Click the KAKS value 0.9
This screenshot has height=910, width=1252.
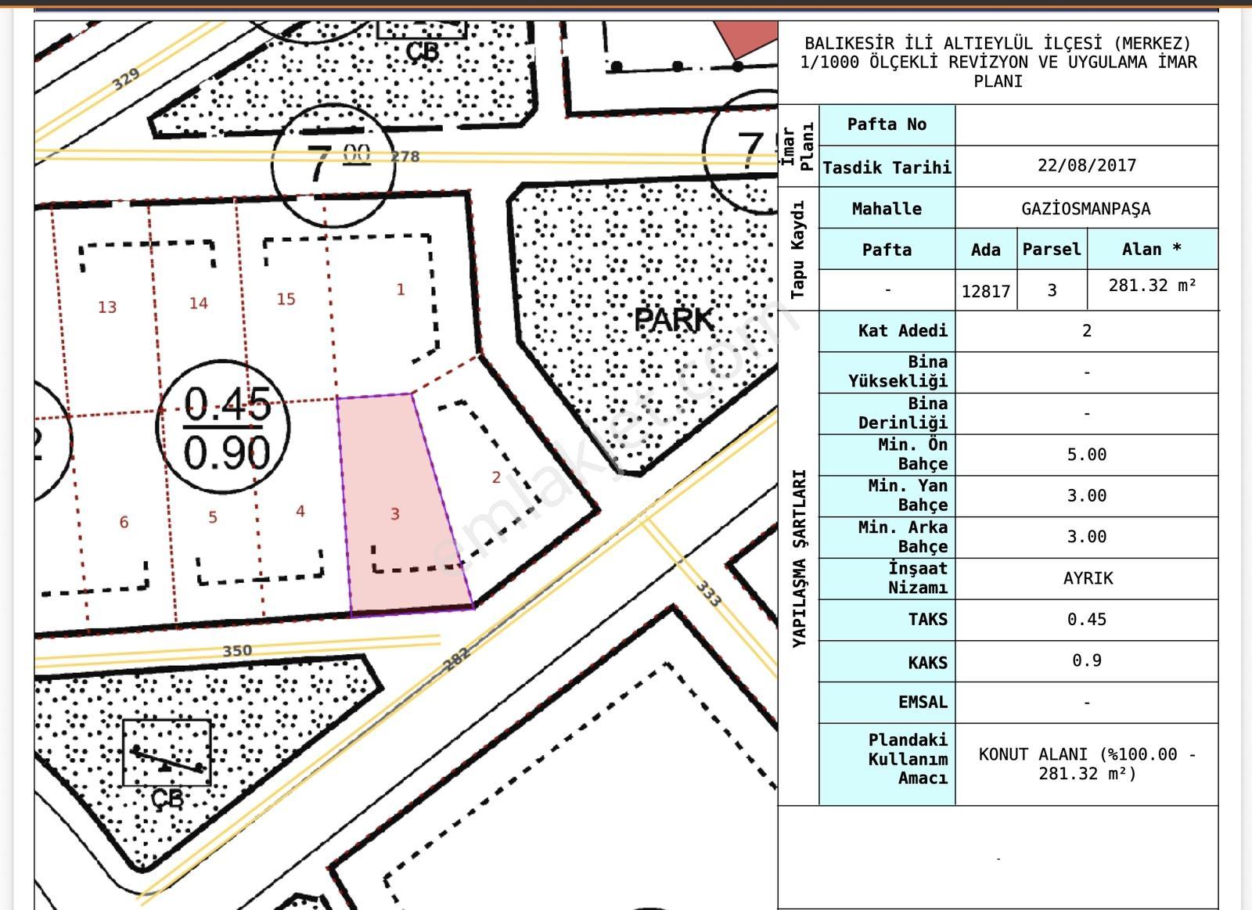pyautogui.click(x=1087, y=660)
